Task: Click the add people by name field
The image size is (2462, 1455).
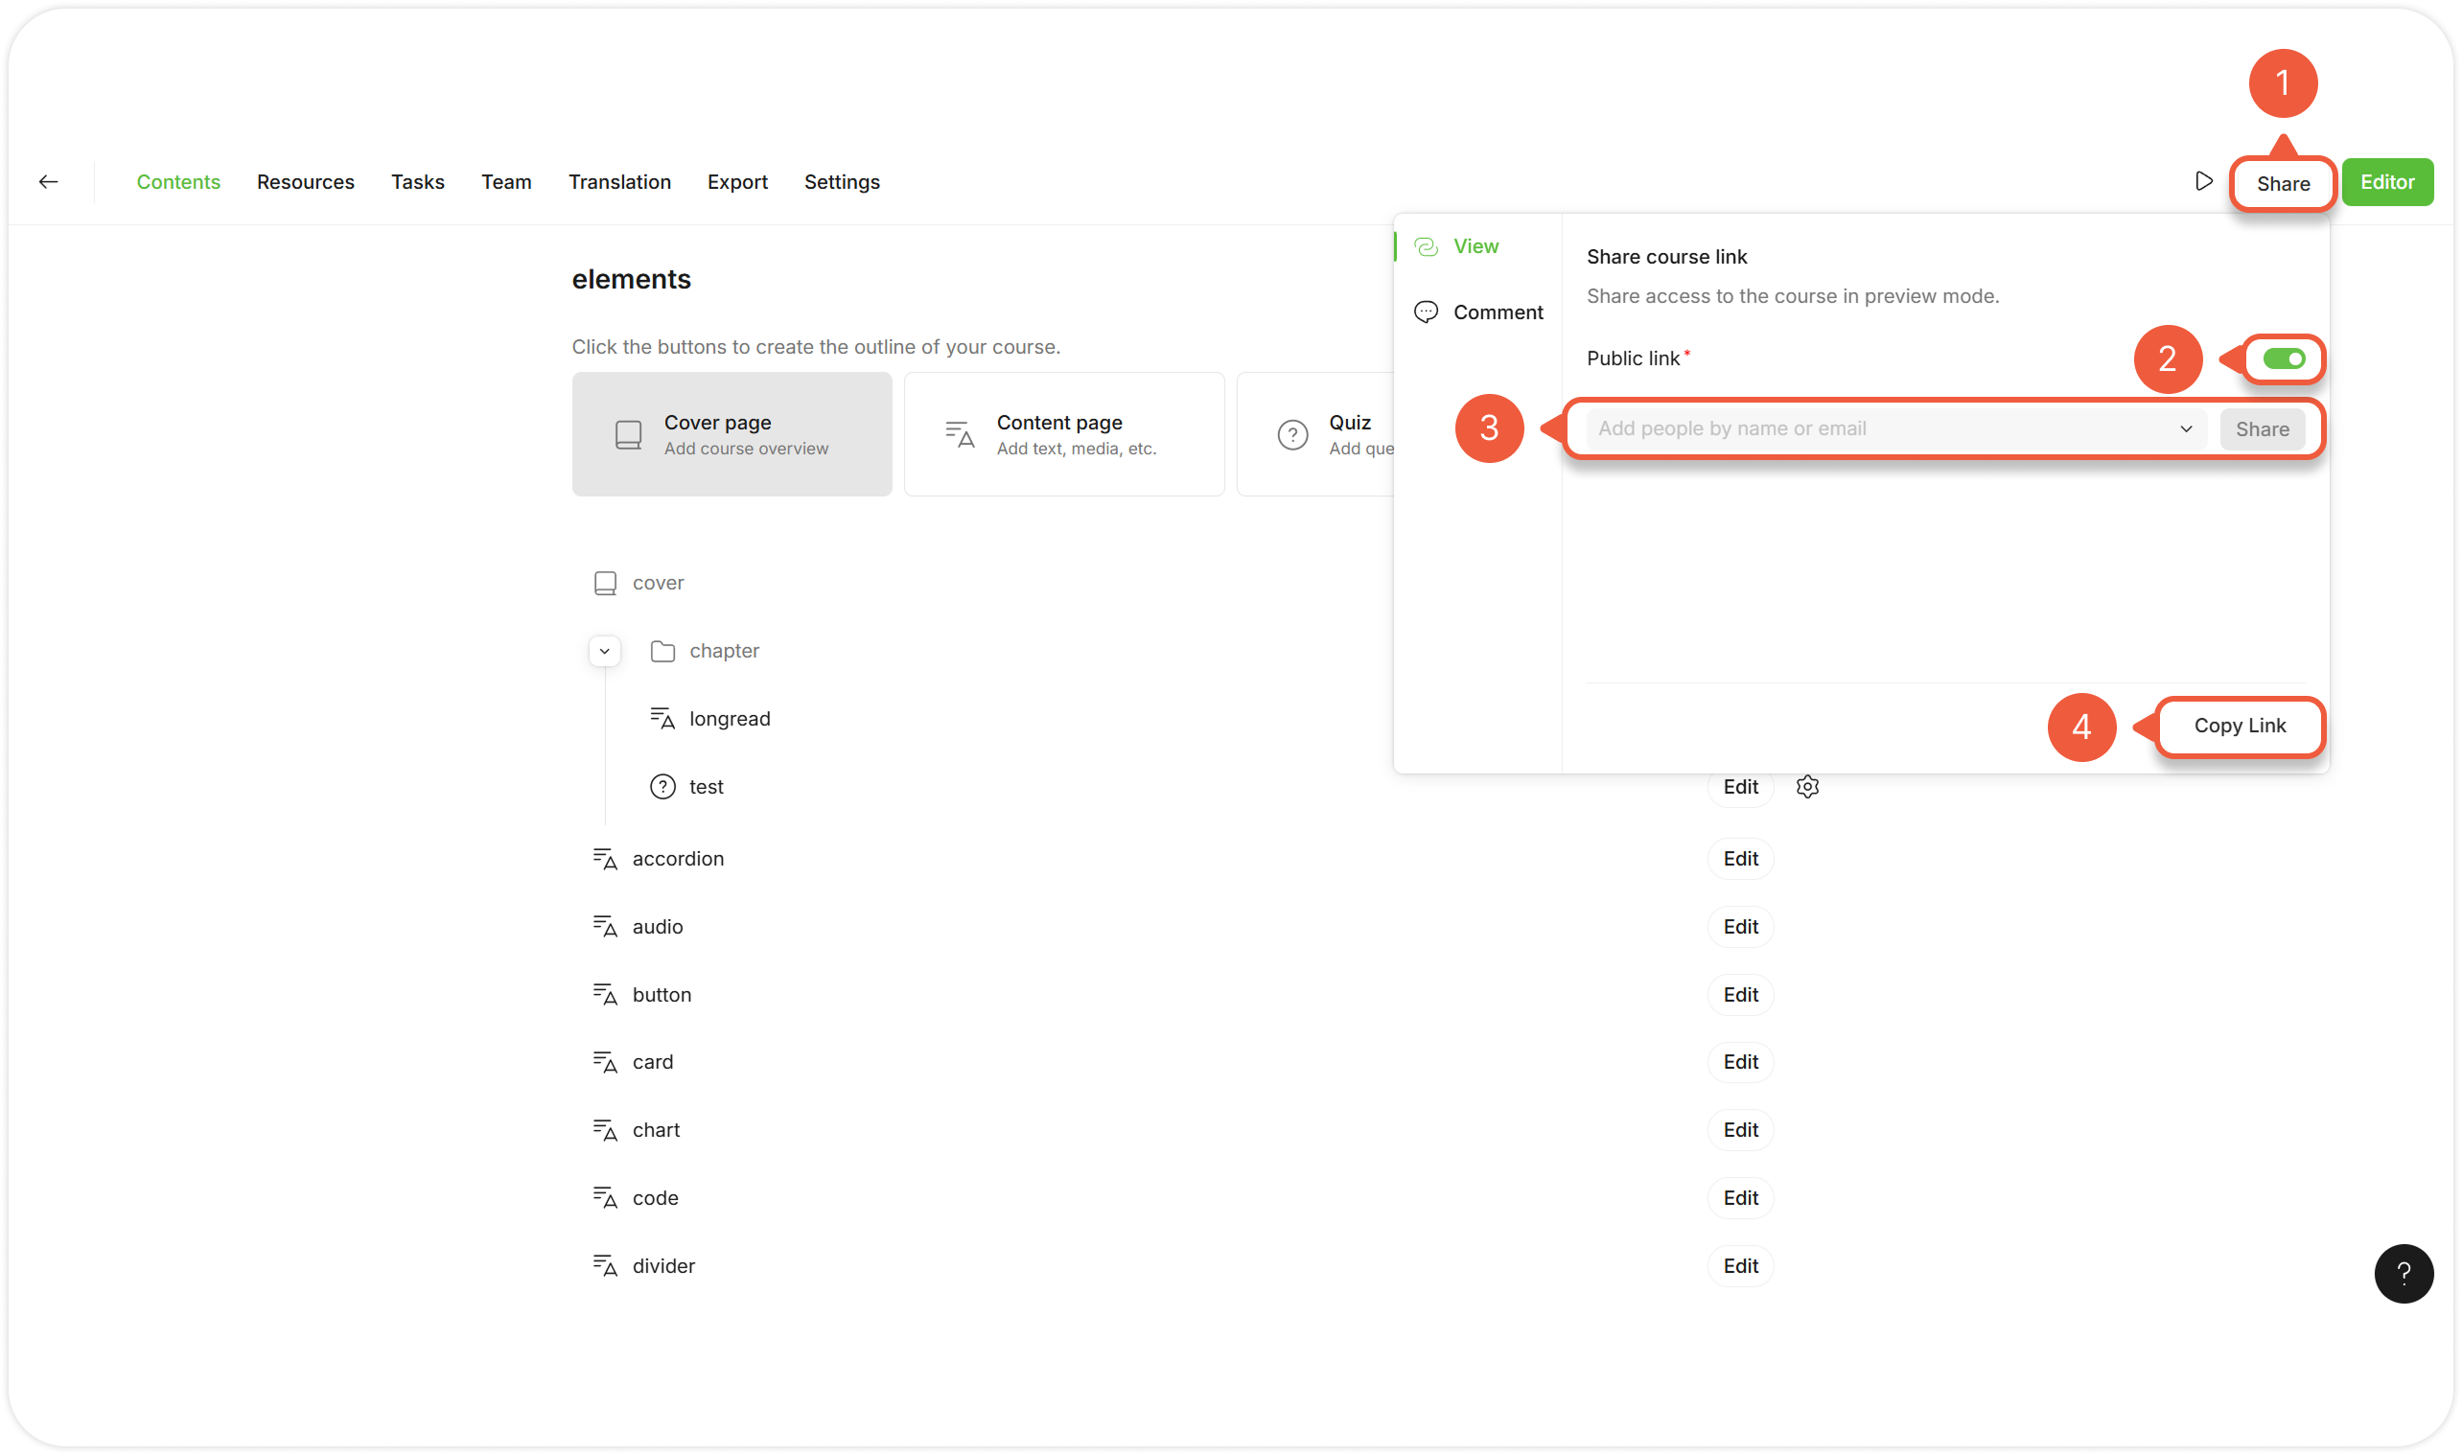Action: pos(1863,429)
